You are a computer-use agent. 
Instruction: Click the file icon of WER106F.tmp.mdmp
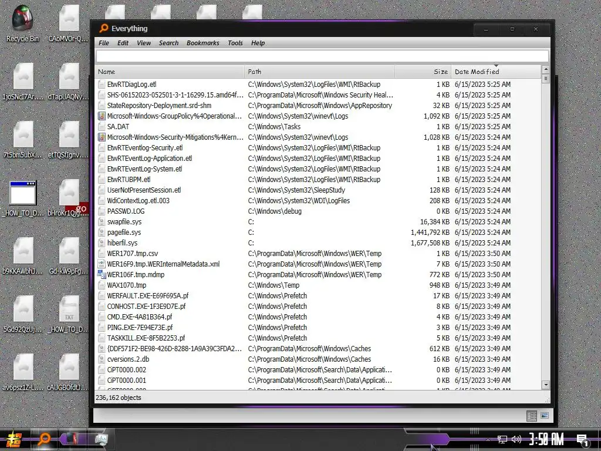(x=102, y=275)
